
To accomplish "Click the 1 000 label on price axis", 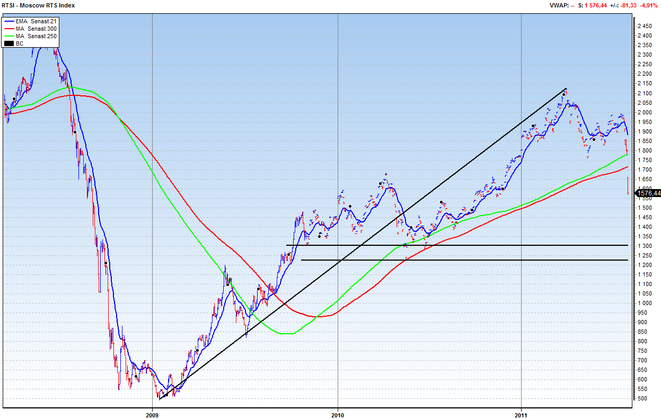I will click(x=644, y=303).
